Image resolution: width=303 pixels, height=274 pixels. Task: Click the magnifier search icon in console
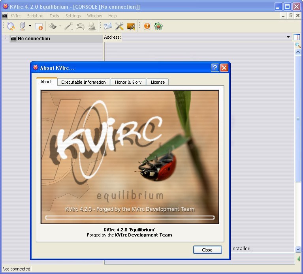(x=298, y=45)
